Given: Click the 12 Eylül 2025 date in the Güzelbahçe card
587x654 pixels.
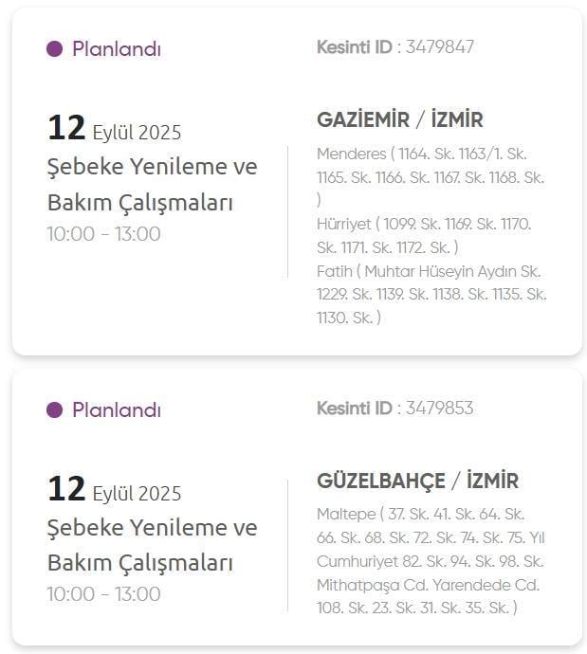Looking at the screenshot, I should pyautogui.click(x=114, y=491).
